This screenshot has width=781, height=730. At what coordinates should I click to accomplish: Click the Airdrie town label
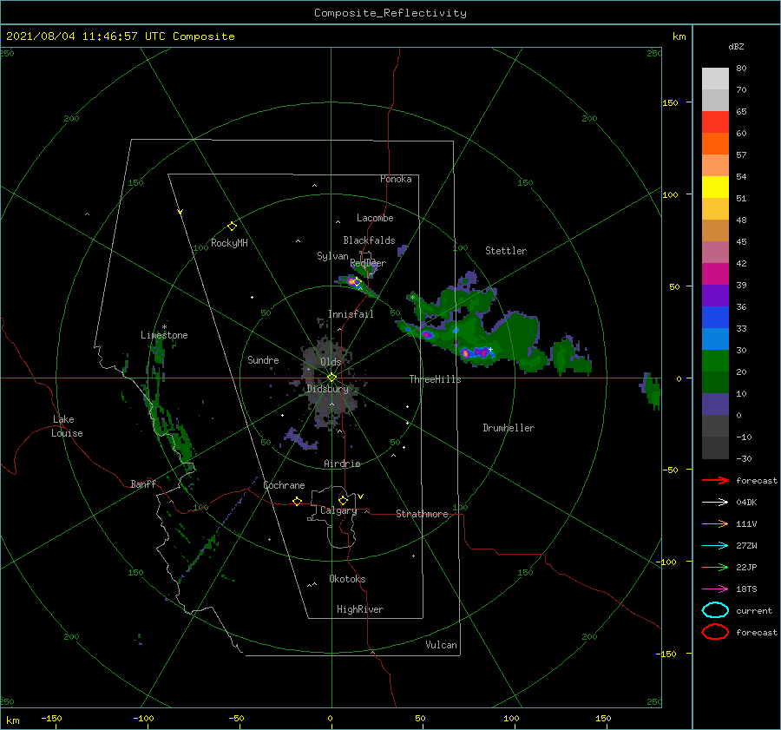tap(342, 464)
